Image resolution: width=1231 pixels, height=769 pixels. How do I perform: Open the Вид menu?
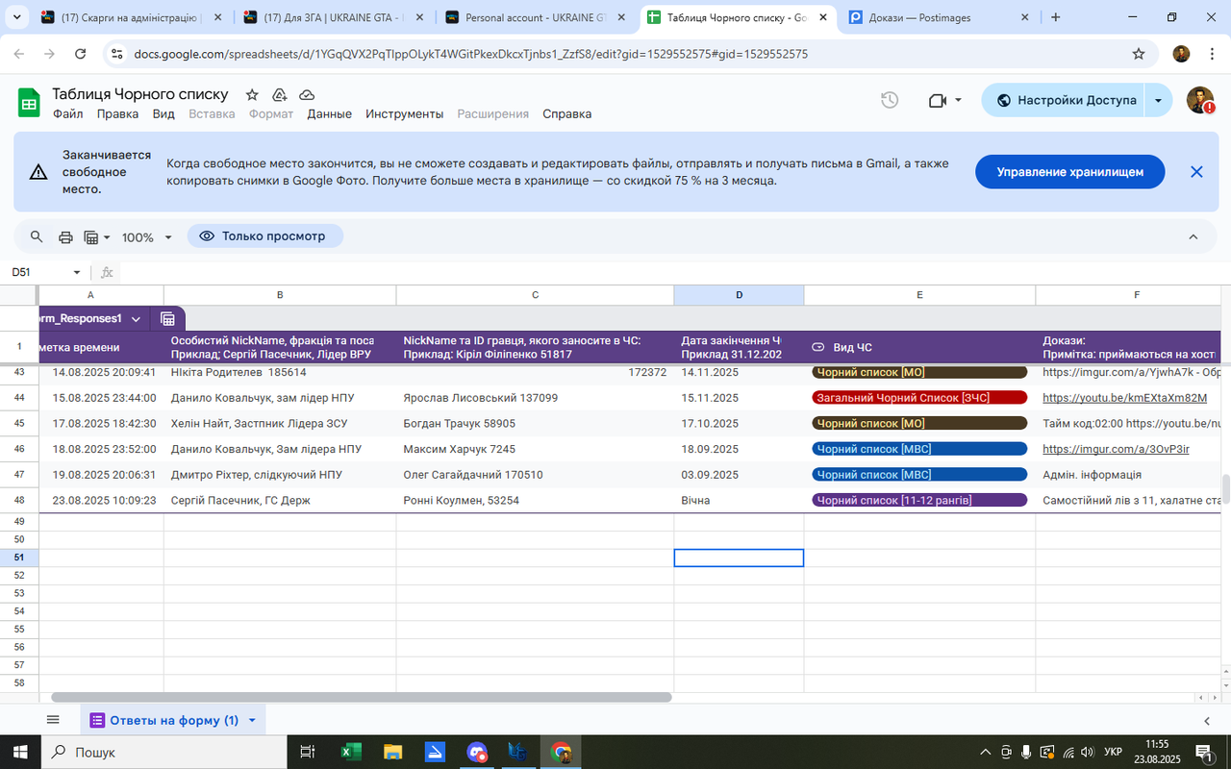[163, 113]
